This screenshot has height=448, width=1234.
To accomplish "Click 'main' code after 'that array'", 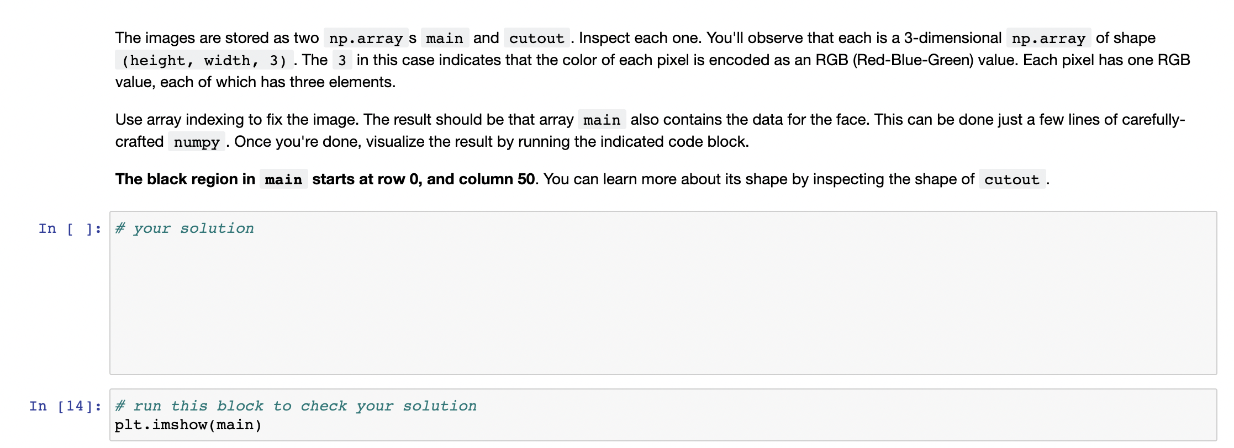I will pos(602,120).
